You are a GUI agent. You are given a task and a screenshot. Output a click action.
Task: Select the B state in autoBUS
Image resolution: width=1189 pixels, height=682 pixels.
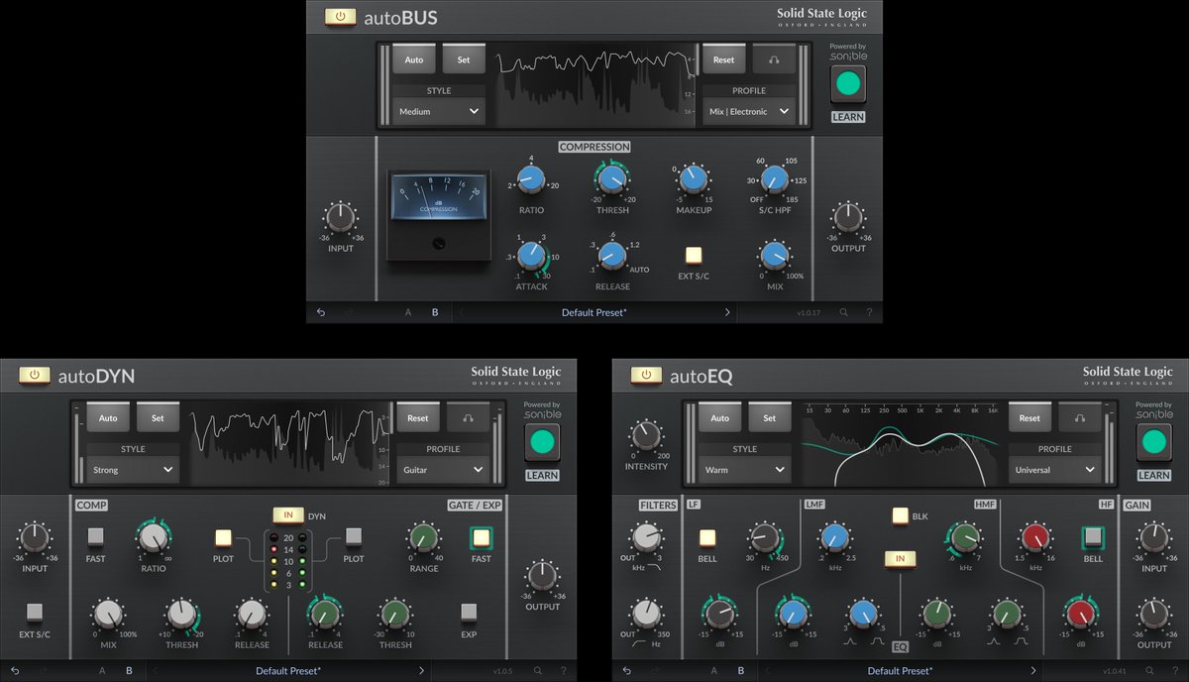435,312
